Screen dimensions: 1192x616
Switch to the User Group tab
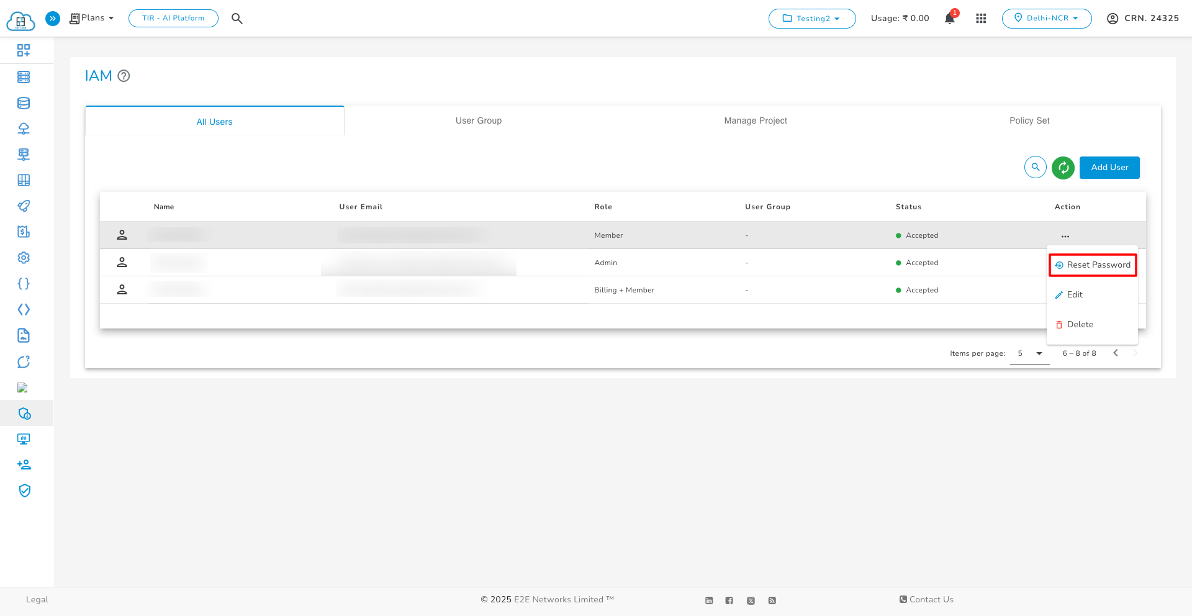[x=478, y=121]
